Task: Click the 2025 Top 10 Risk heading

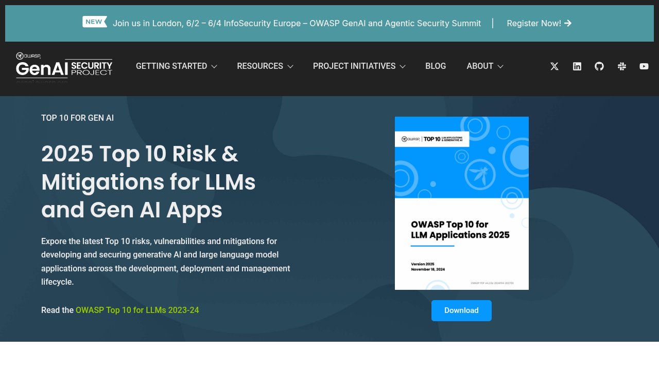Action: [148, 182]
